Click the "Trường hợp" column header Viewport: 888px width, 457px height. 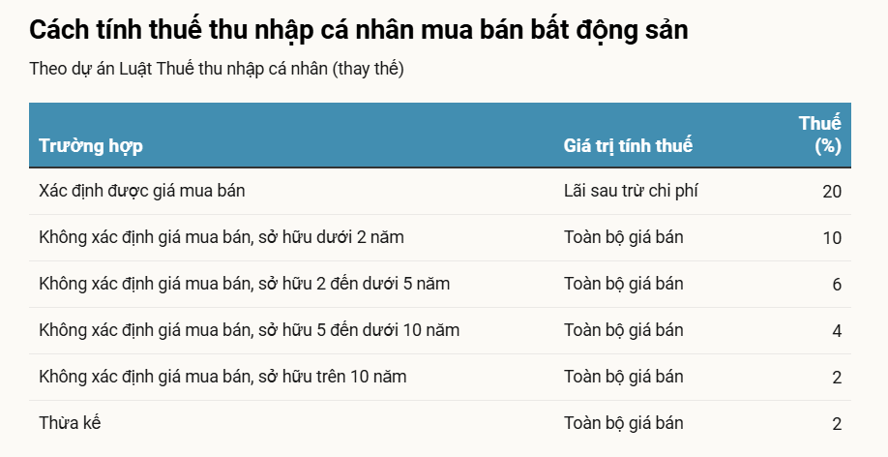91,146
